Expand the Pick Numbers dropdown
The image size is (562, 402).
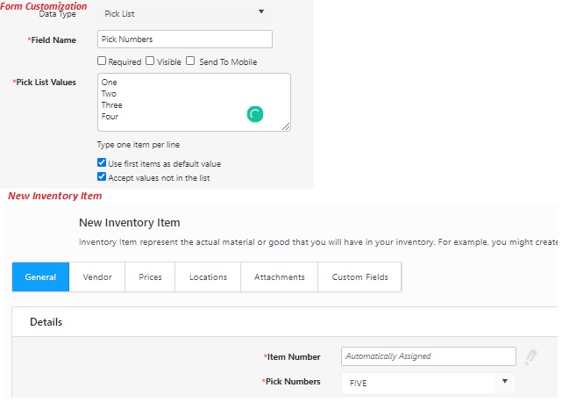505,382
